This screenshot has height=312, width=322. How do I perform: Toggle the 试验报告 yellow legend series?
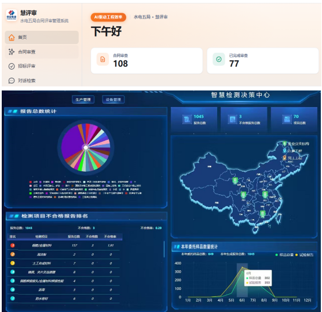click(x=304, y=255)
